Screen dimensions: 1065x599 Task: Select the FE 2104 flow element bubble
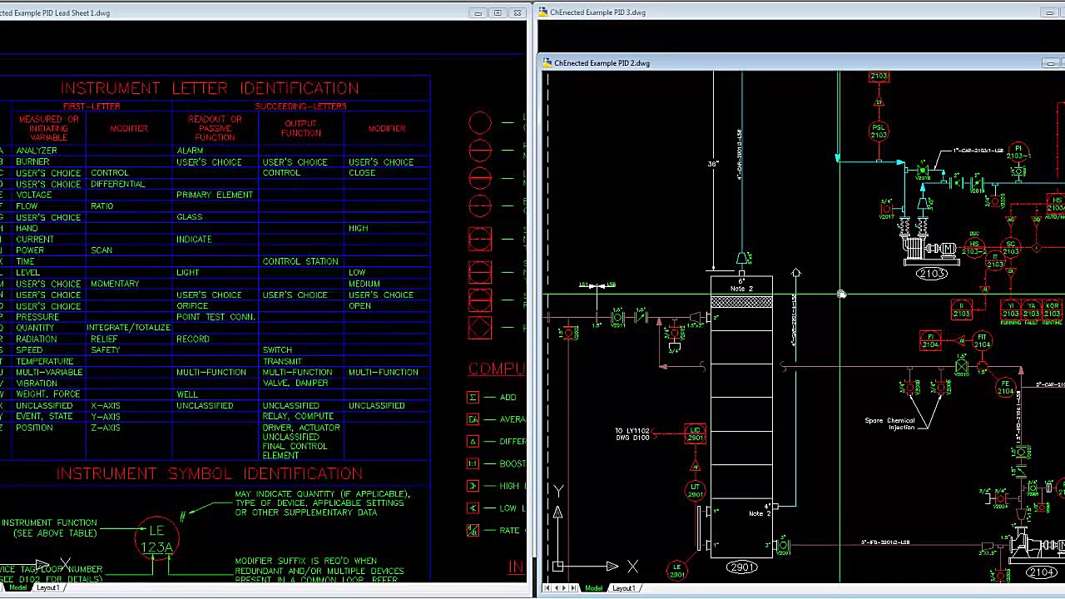pyautogui.click(x=1006, y=387)
